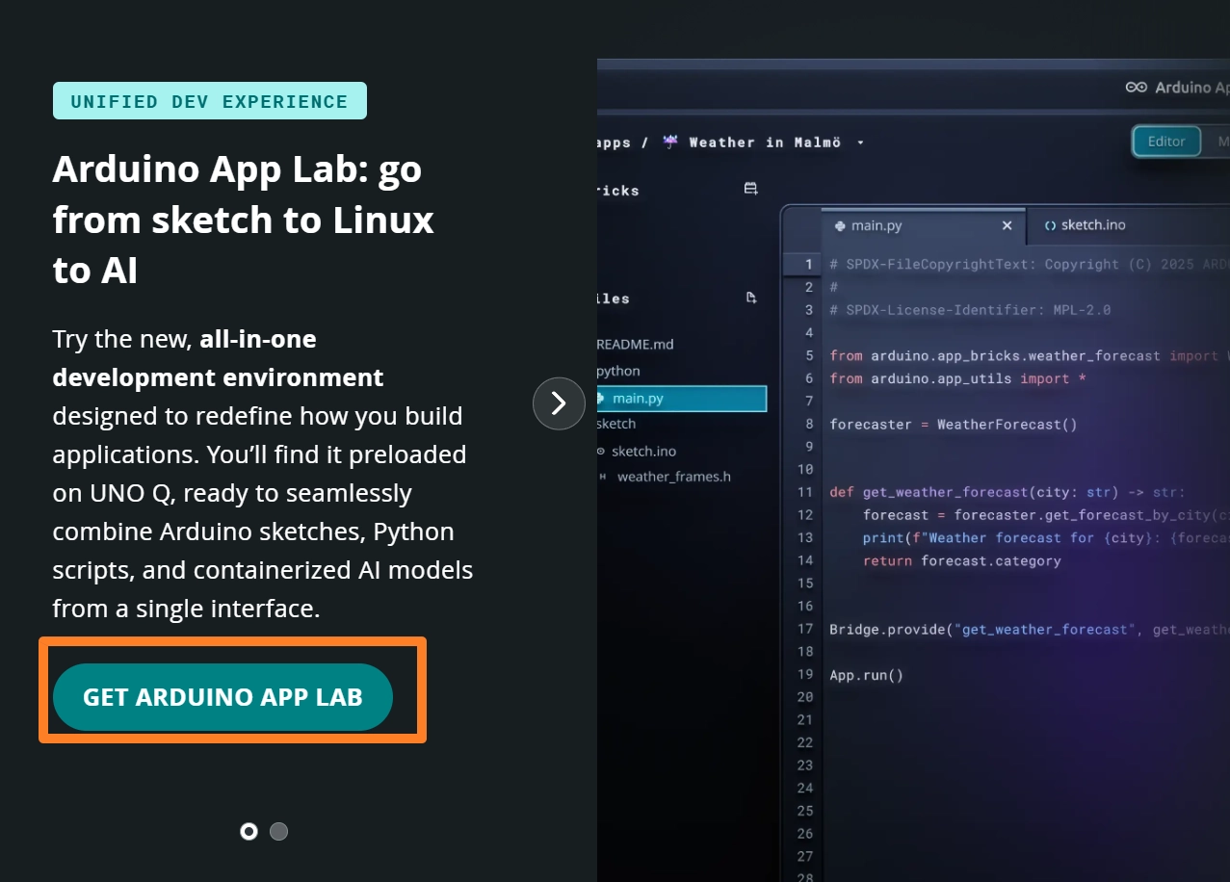
Task: Click the 'forecaster = WeatherForecast()' line
Action: 954,424
